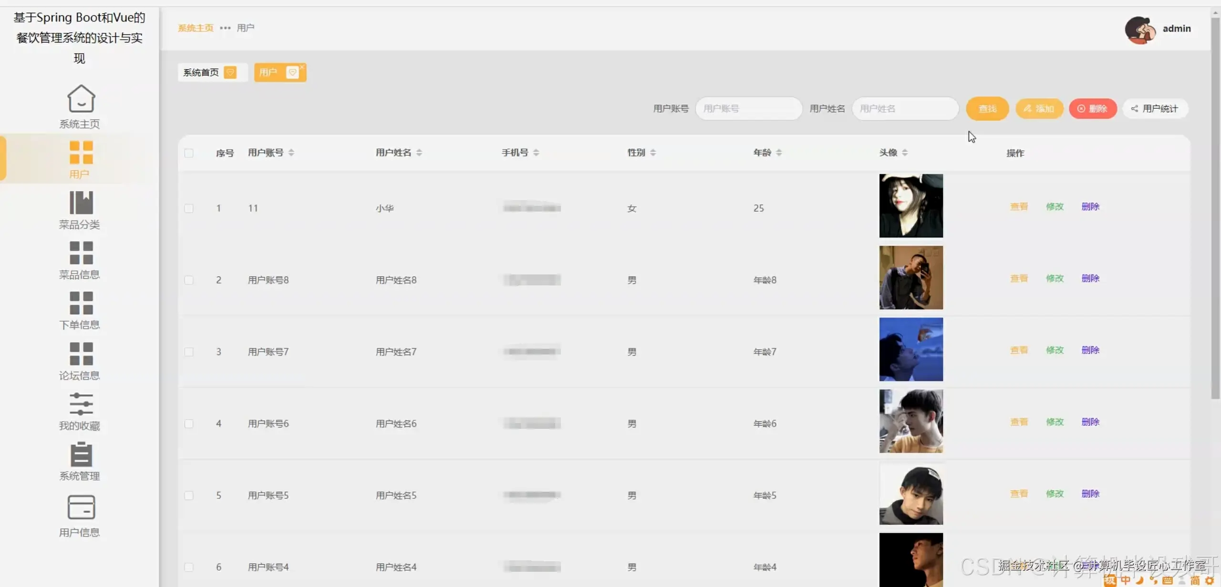Open 菜品分类 bookmark icon in sidebar
The width and height of the screenshot is (1221, 587).
(x=81, y=202)
